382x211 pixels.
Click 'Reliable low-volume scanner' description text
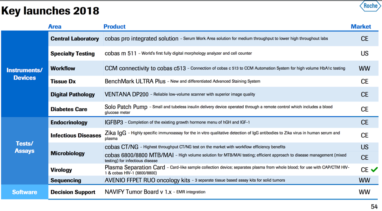204,94
